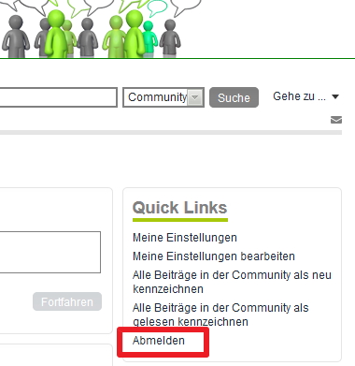Expand the Gehe zu ... menu

305,96
